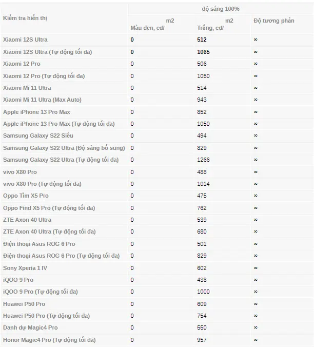Image resolution: width=314 pixels, height=347 pixels.
Task: Click the Oppo Tìm X5 Pro label
Action: (x=26, y=196)
